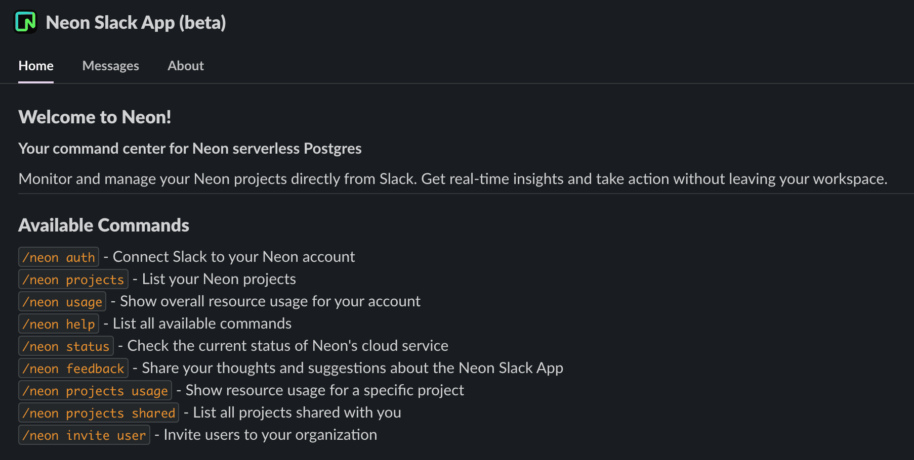Click 'Invite users to your organization' description
This screenshot has height=460, width=914.
point(270,435)
